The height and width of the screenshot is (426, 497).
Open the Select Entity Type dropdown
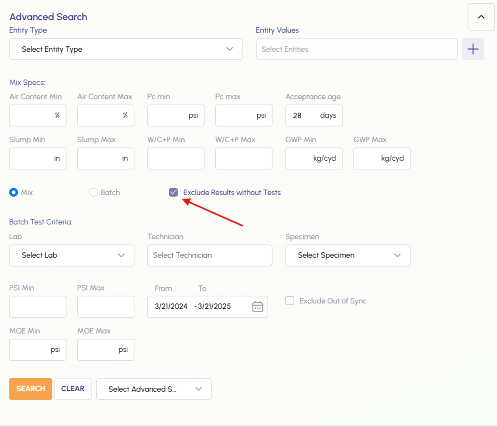tap(126, 49)
